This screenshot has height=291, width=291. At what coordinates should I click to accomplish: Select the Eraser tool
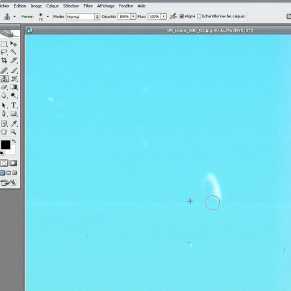[x=4, y=87]
